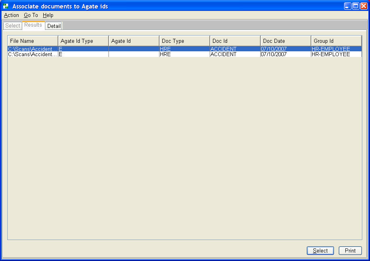Click HRE in the second row

(x=165, y=55)
